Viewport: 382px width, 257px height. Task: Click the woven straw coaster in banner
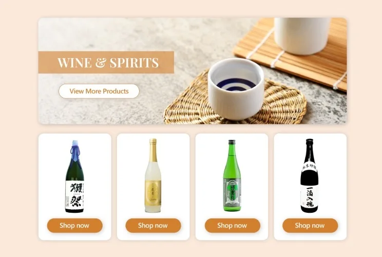pos(235,102)
